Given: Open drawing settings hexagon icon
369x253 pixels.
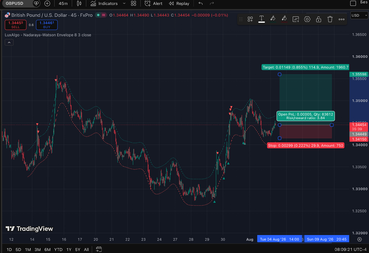Looking at the screenshot, I should coord(307,19).
